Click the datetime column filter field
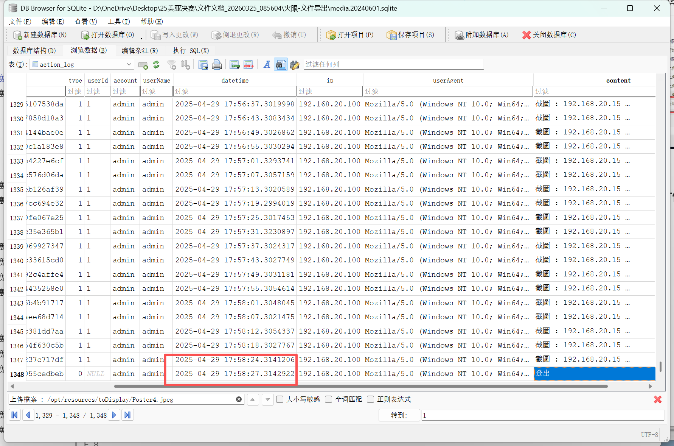674x446 pixels. point(235,91)
